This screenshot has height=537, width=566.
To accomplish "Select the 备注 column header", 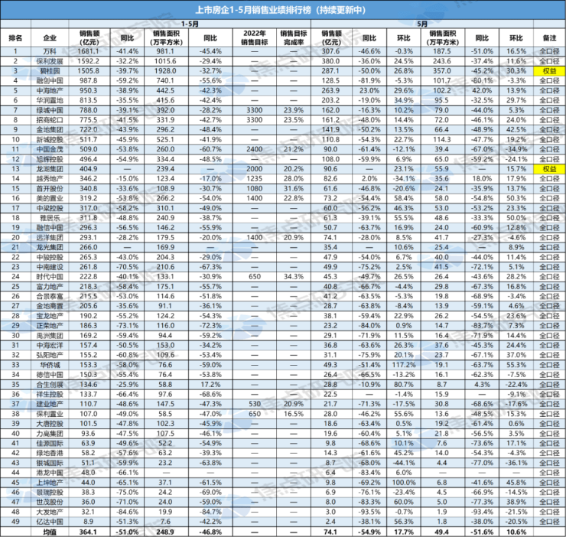I will [549, 37].
